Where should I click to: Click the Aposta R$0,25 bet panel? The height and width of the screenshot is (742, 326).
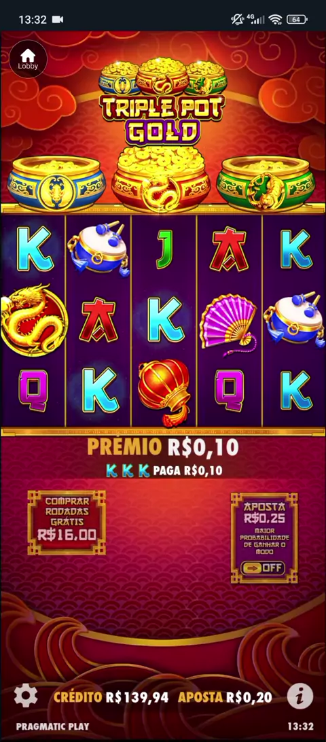264,537
